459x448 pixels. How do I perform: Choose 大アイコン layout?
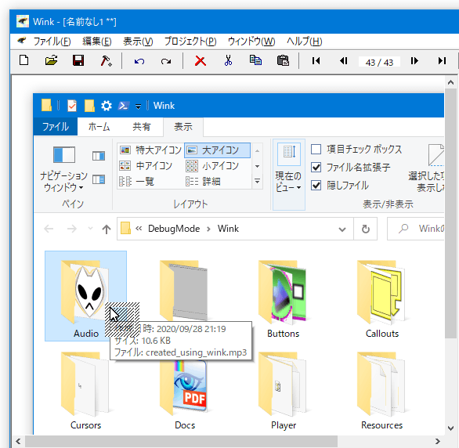click(217, 150)
